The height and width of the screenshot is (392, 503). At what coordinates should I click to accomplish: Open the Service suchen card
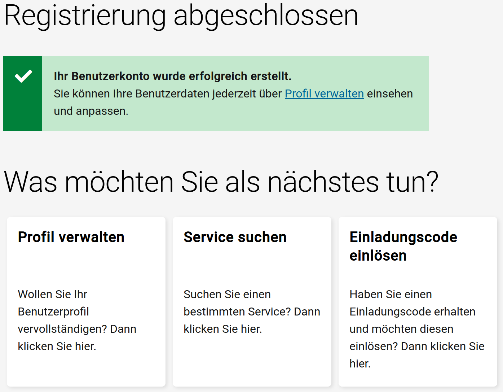pyautogui.click(x=252, y=301)
